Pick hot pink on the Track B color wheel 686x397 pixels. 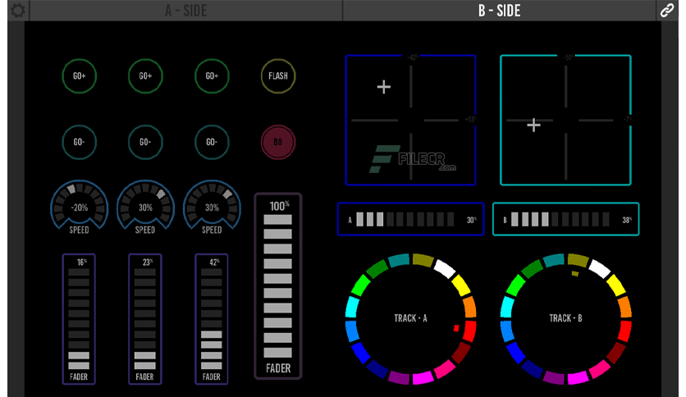(600, 368)
